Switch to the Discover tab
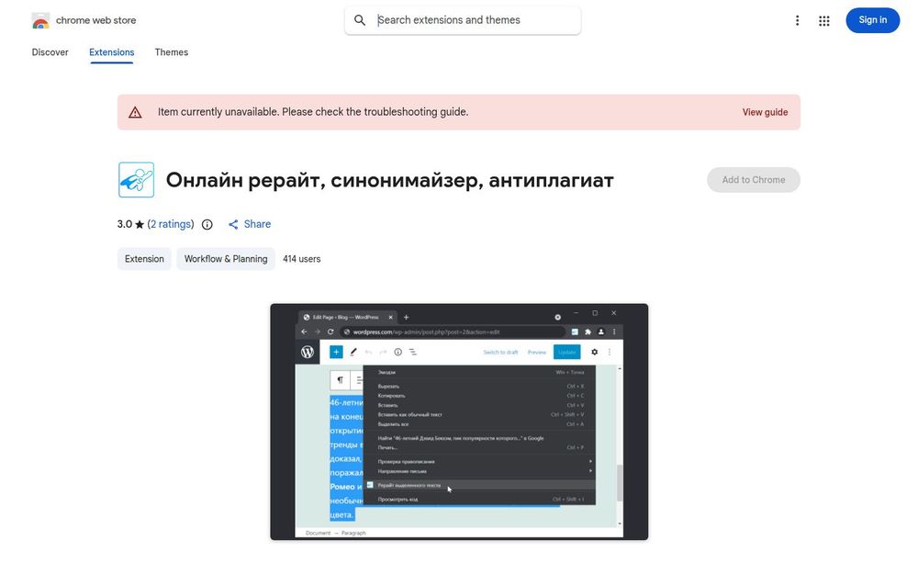This screenshot has height=574, width=918. (50, 52)
